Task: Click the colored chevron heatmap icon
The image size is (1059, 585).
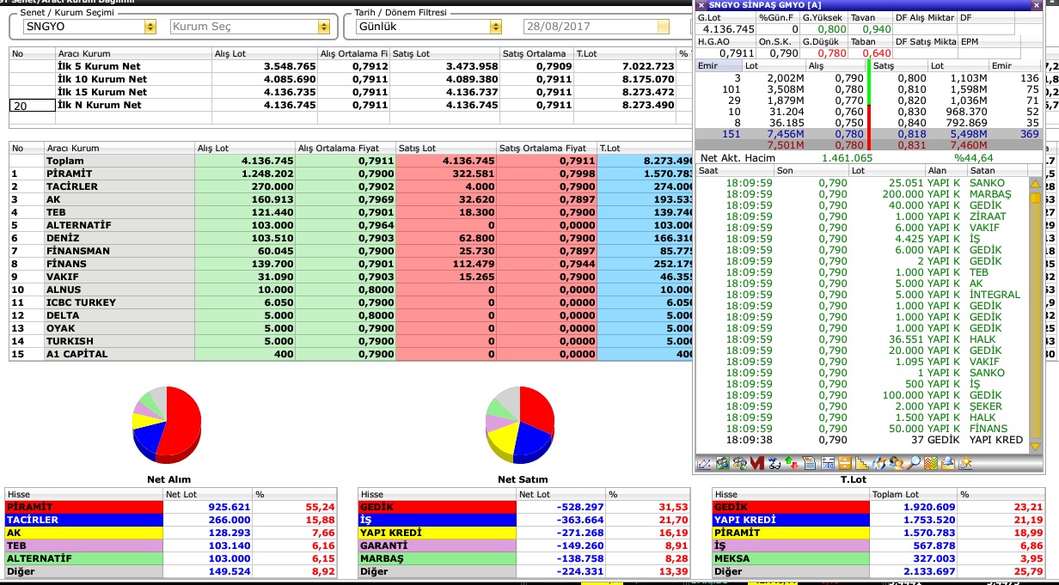Action: click(931, 463)
